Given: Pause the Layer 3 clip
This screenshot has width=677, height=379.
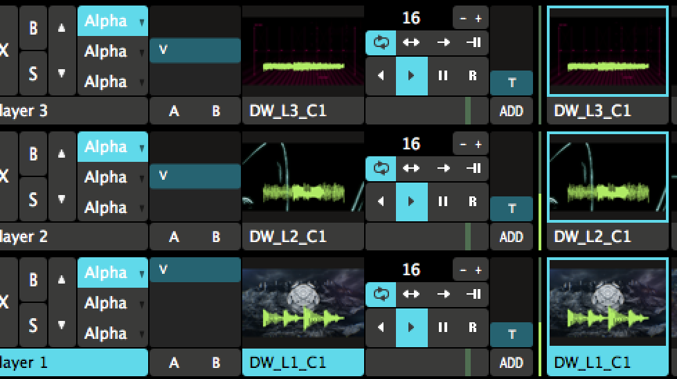Looking at the screenshot, I should coord(443,76).
